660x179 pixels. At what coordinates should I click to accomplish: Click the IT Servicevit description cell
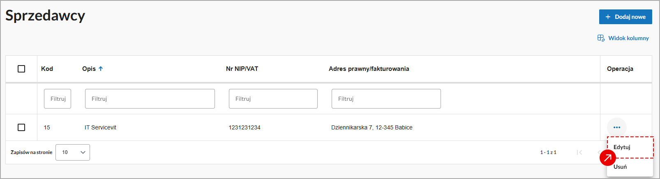pyautogui.click(x=100, y=127)
